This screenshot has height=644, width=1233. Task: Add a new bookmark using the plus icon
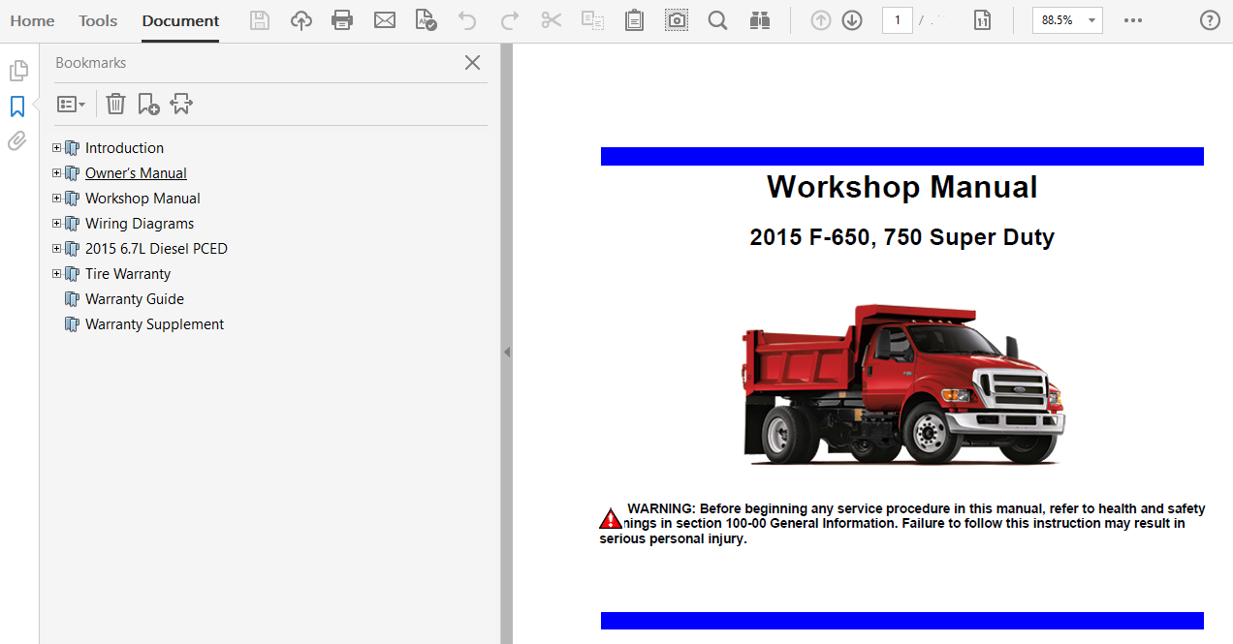tap(148, 104)
